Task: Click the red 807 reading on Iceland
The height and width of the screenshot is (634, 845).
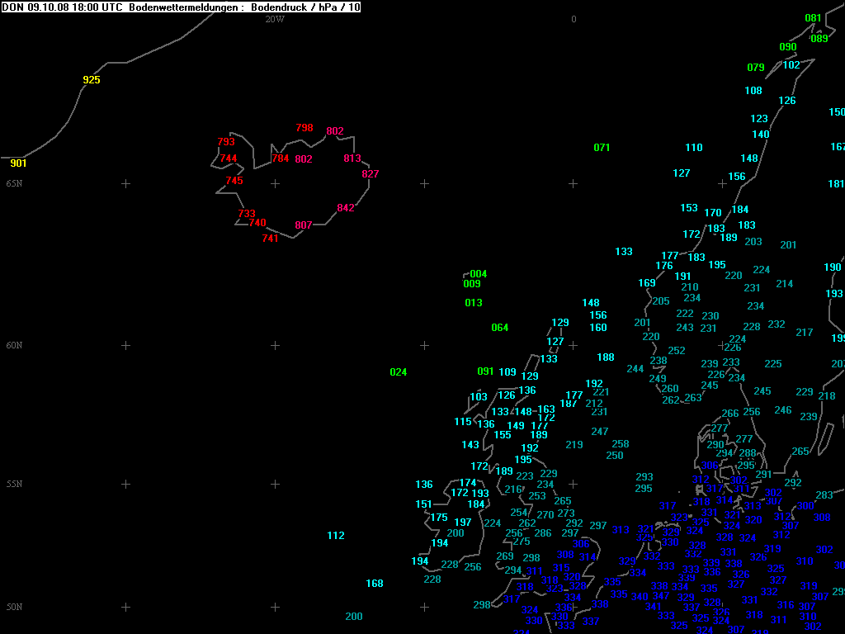Action: click(304, 225)
